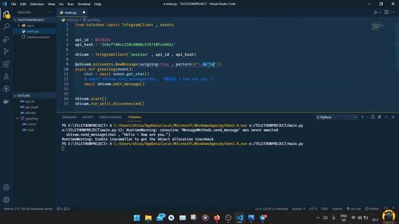Open Accounts menu in activity bar

click(x=6, y=187)
